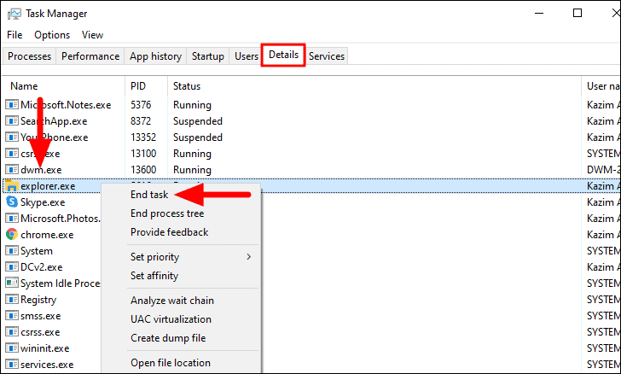Image resolution: width=621 pixels, height=374 pixels.
Task: Click the chrome.exe icon
Action: click(12, 235)
